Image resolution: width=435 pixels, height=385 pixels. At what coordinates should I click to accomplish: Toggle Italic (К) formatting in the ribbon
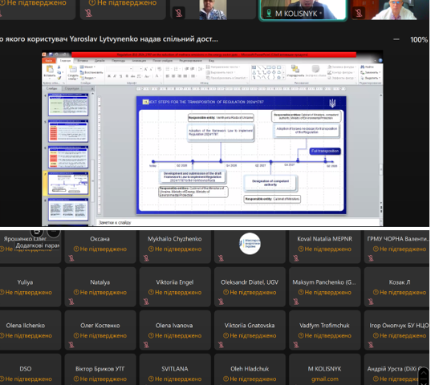[x=115, y=76]
